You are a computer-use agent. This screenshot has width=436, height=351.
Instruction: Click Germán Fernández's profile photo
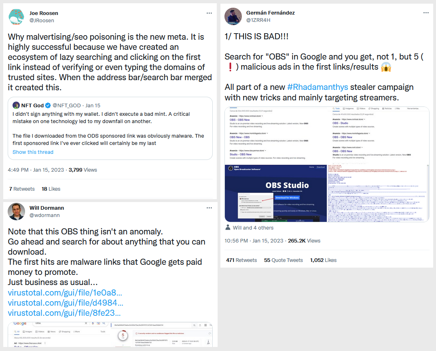(x=233, y=17)
